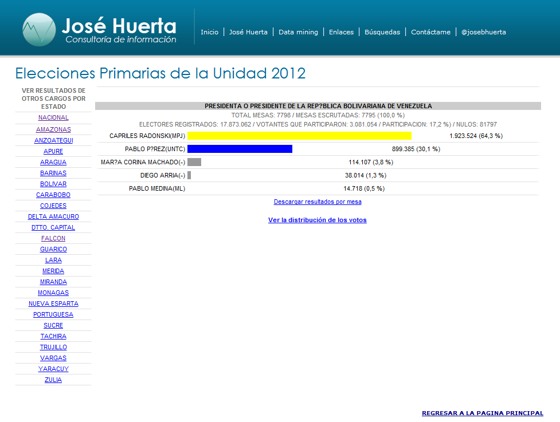
Task: Select BOLIVAR from the state sidebar
Action: pos(53,184)
